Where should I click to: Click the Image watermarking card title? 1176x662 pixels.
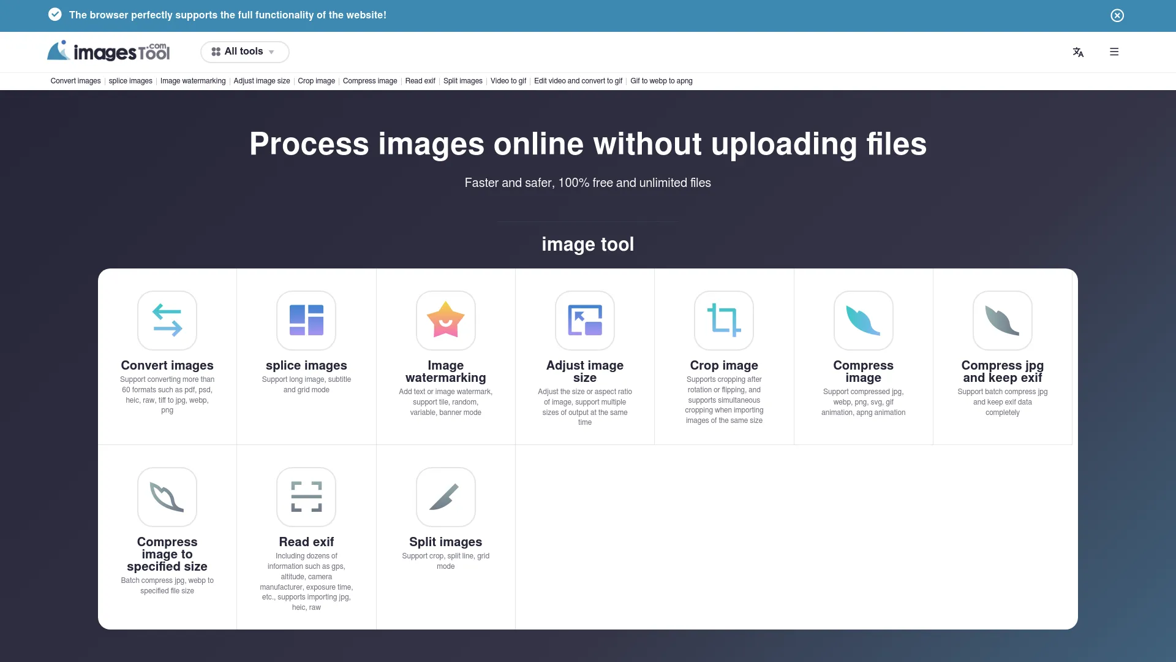[x=446, y=371]
